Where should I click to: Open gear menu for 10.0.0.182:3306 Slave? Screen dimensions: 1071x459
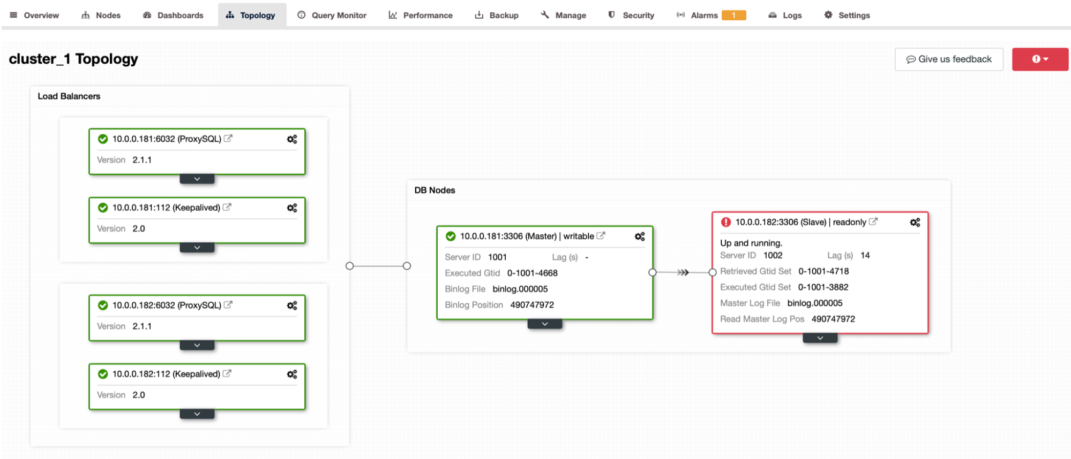(x=915, y=222)
